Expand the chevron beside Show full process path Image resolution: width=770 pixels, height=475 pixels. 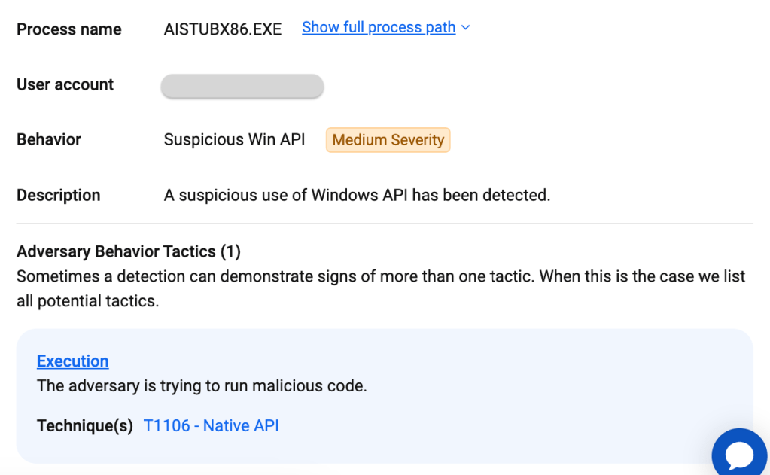[466, 28]
